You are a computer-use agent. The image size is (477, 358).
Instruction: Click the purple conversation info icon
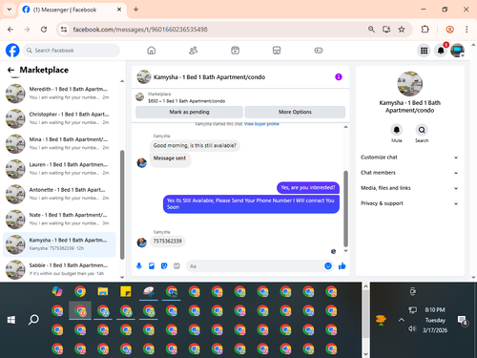click(339, 77)
